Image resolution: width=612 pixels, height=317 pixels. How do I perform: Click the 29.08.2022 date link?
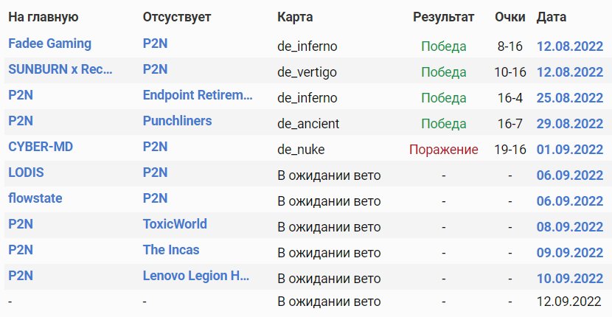(x=570, y=124)
